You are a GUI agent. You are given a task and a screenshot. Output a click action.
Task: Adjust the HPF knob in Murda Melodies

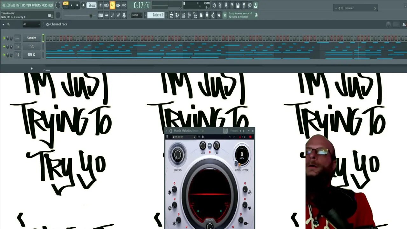pyautogui.click(x=203, y=145)
